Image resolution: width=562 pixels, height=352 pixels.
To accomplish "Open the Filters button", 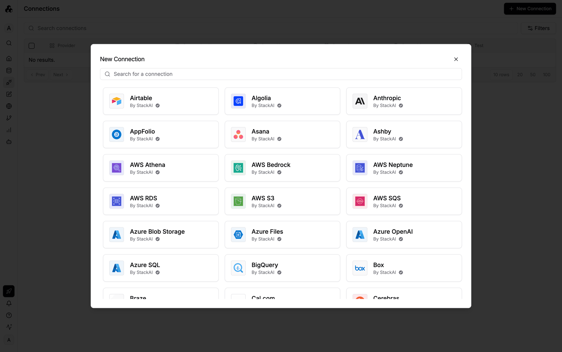I will (538, 28).
